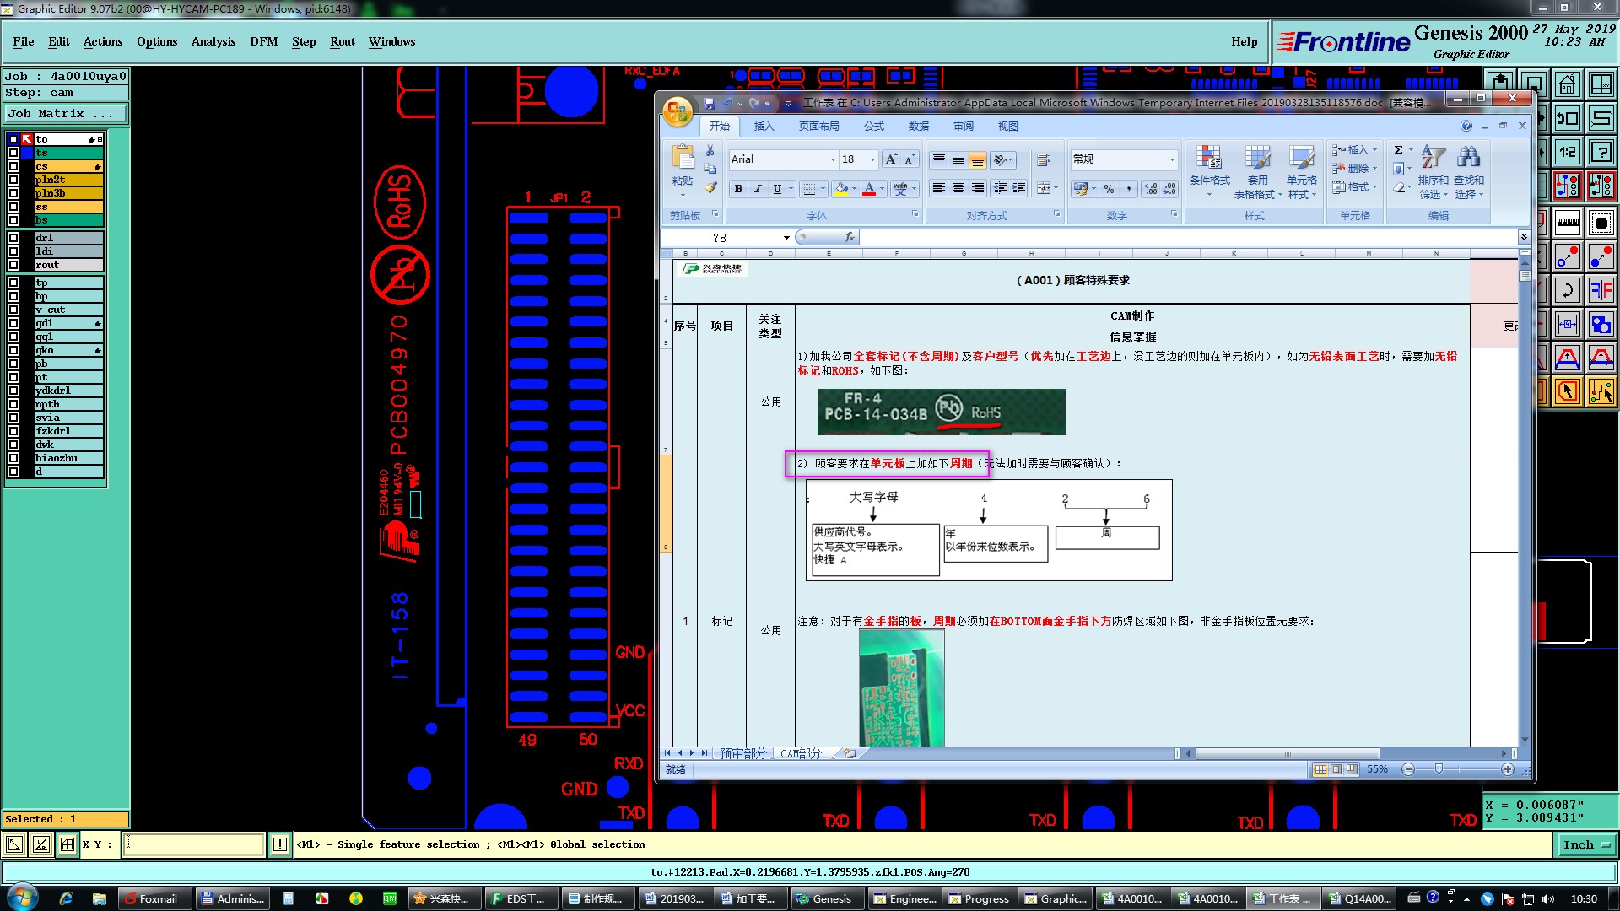
Task: Expand the font size 18 dropdown
Action: [872, 159]
